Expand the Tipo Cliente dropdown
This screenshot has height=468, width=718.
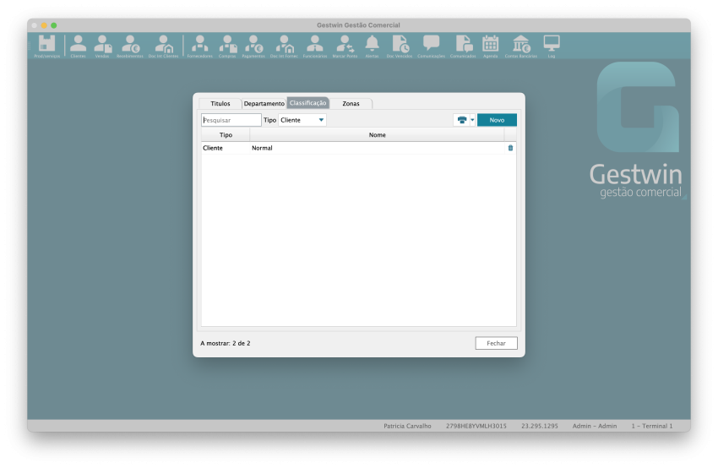(321, 120)
